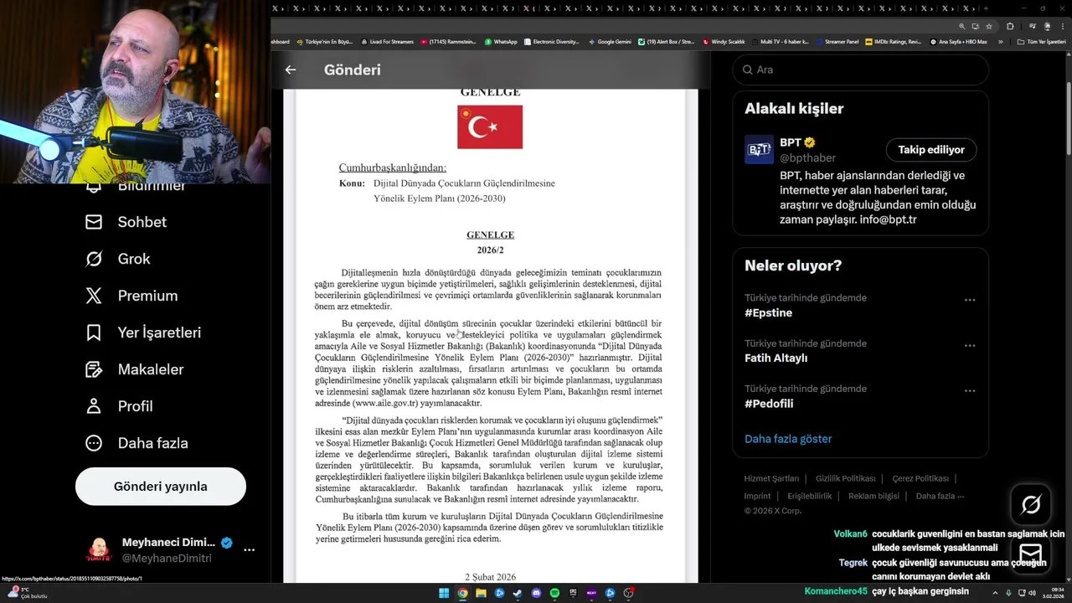Click Gönderi yayınla button
Viewport: 1072px width, 603px height.
[x=161, y=487]
